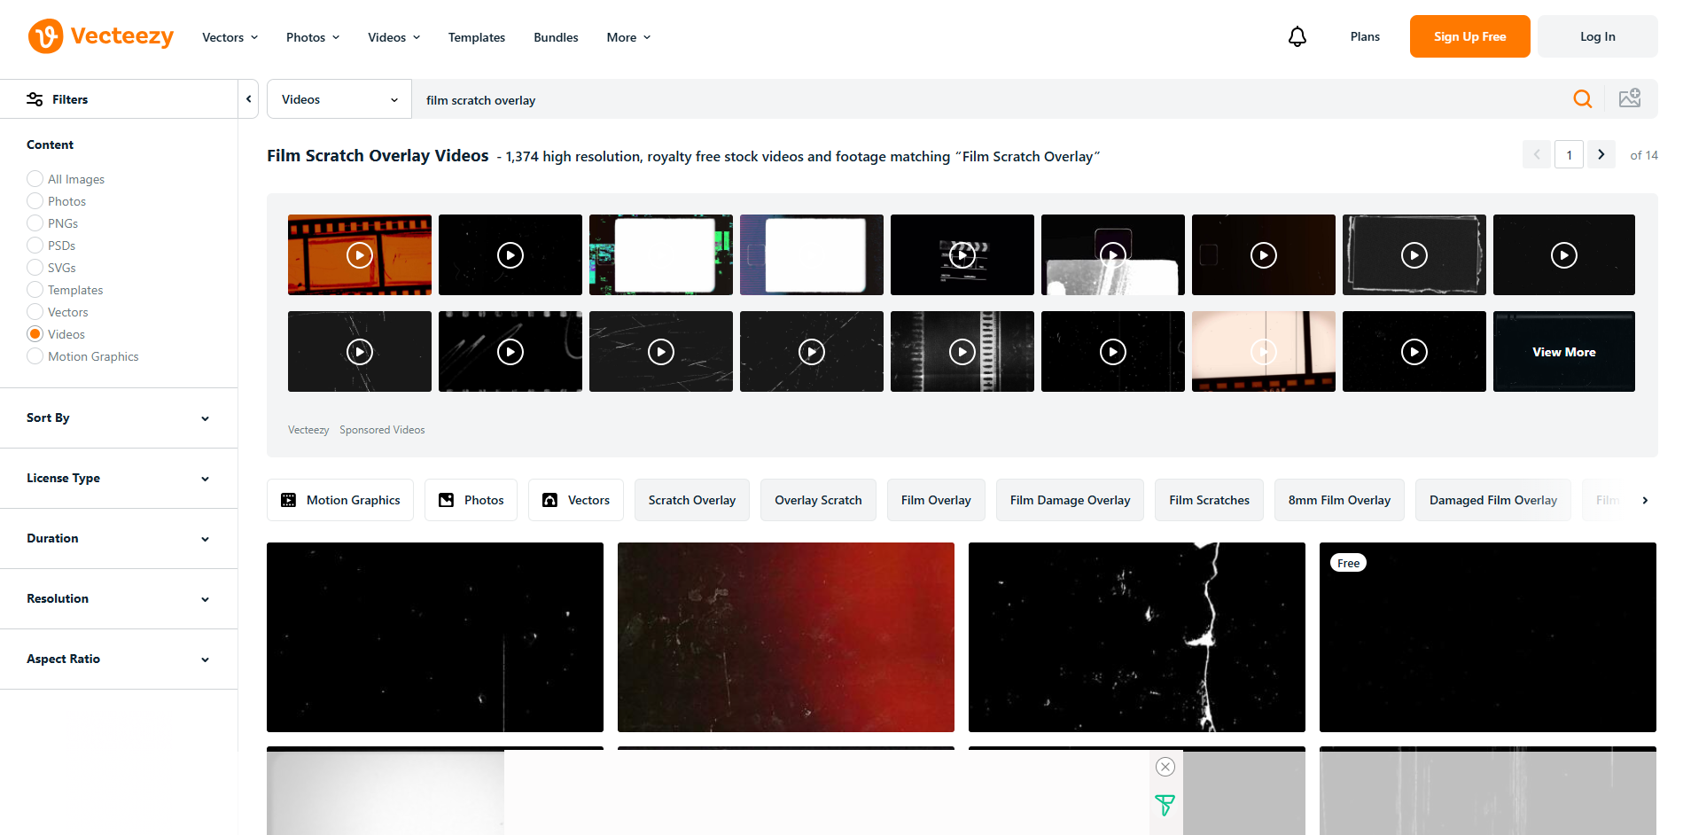Image resolution: width=1683 pixels, height=835 pixels.
Task: Open the Videos search category dropdown
Action: point(339,99)
